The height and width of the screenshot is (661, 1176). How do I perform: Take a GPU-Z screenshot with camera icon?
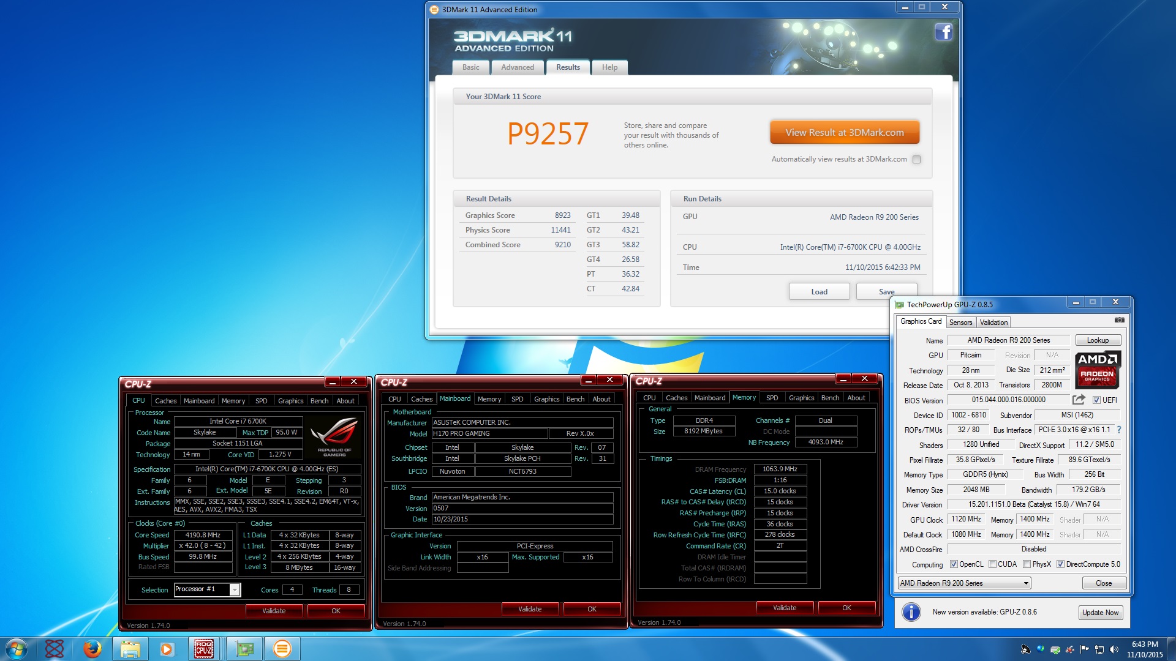1119,320
